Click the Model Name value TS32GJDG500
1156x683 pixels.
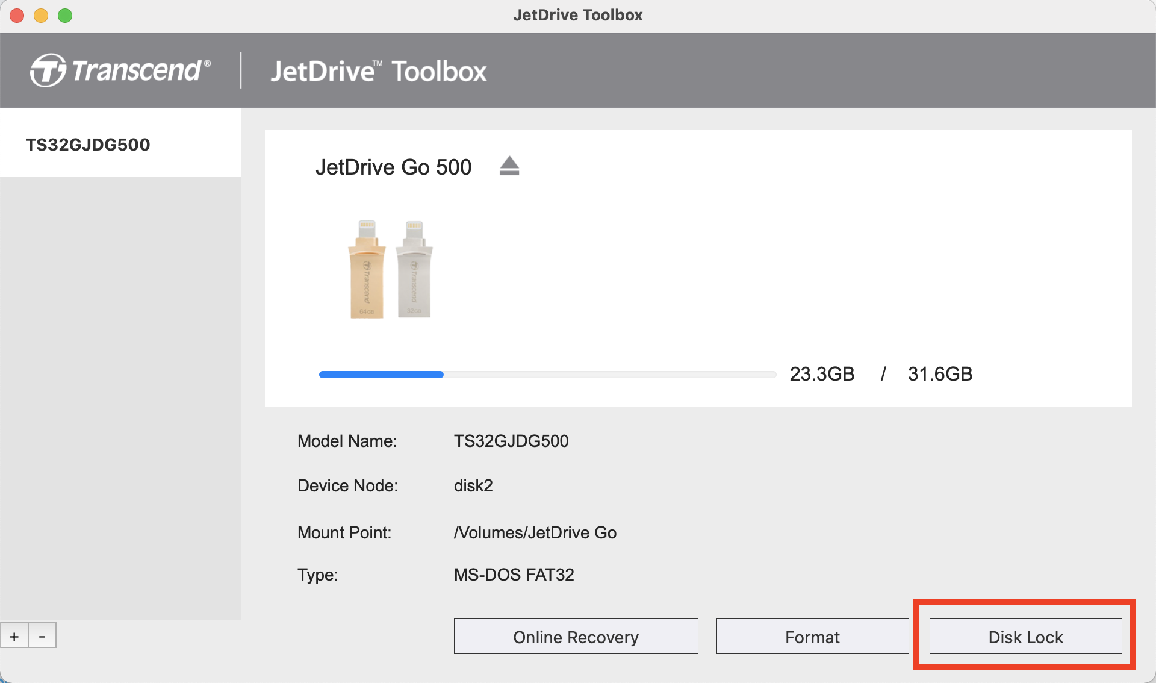[511, 441]
